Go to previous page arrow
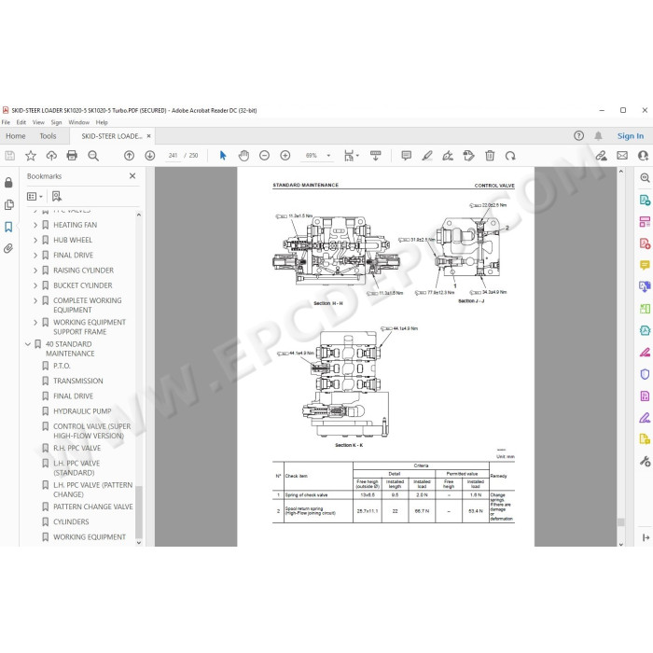 [129, 156]
